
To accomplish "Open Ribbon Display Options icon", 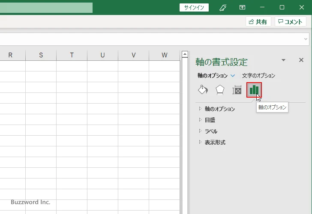I will click(x=242, y=8).
